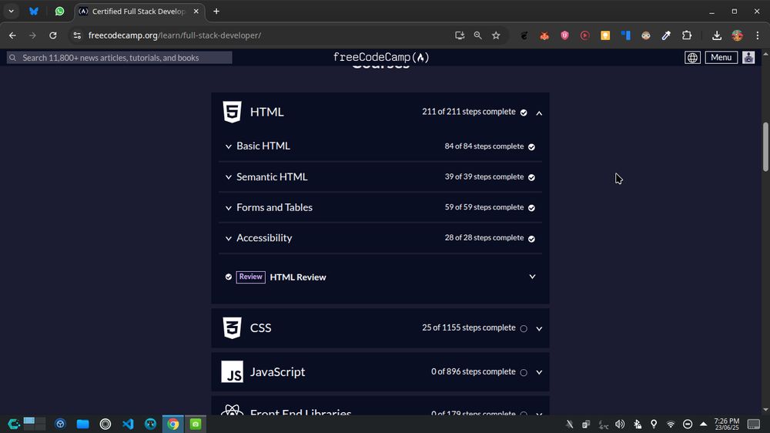Click Basic HTML completed checkmark

point(531,147)
